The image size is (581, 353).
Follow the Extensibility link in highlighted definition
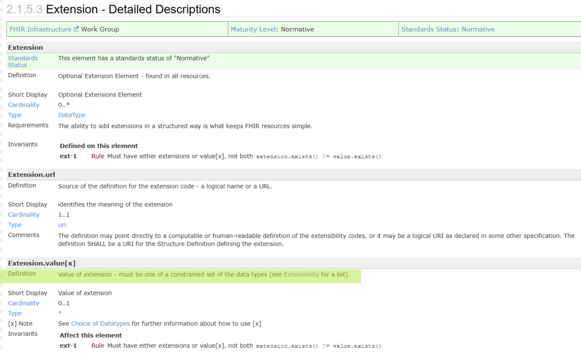(x=301, y=274)
